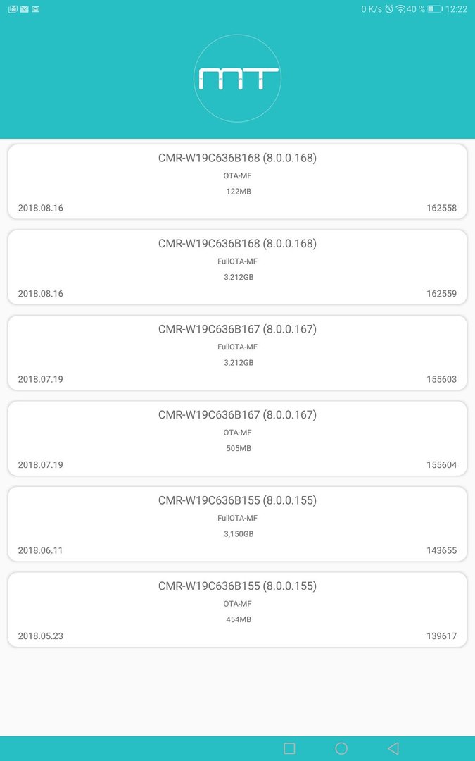Tap the battery icon in status bar

pos(435,8)
